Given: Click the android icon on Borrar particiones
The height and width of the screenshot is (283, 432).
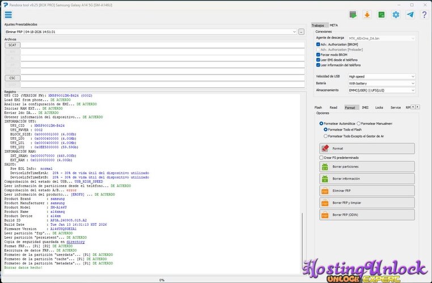Looking at the screenshot, I should [x=325, y=166].
